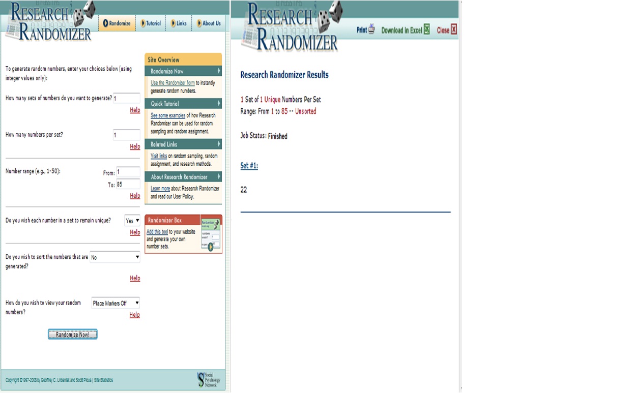Viewport: 631px width, 393px height.
Task: Click the Social Psychology Network logo
Action: click(x=209, y=379)
